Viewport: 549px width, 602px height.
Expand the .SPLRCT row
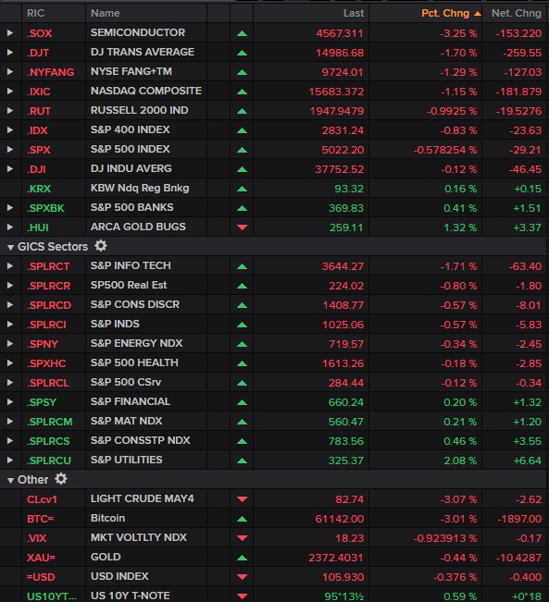point(10,265)
